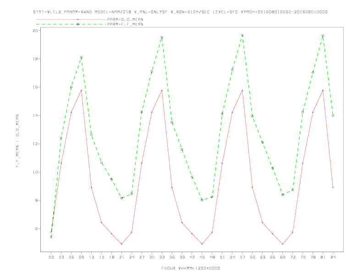Viewport: 363px width, 280px height.
Task: Select the PARM=F.F_MEAN legend label
Action: tap(125, 24)
